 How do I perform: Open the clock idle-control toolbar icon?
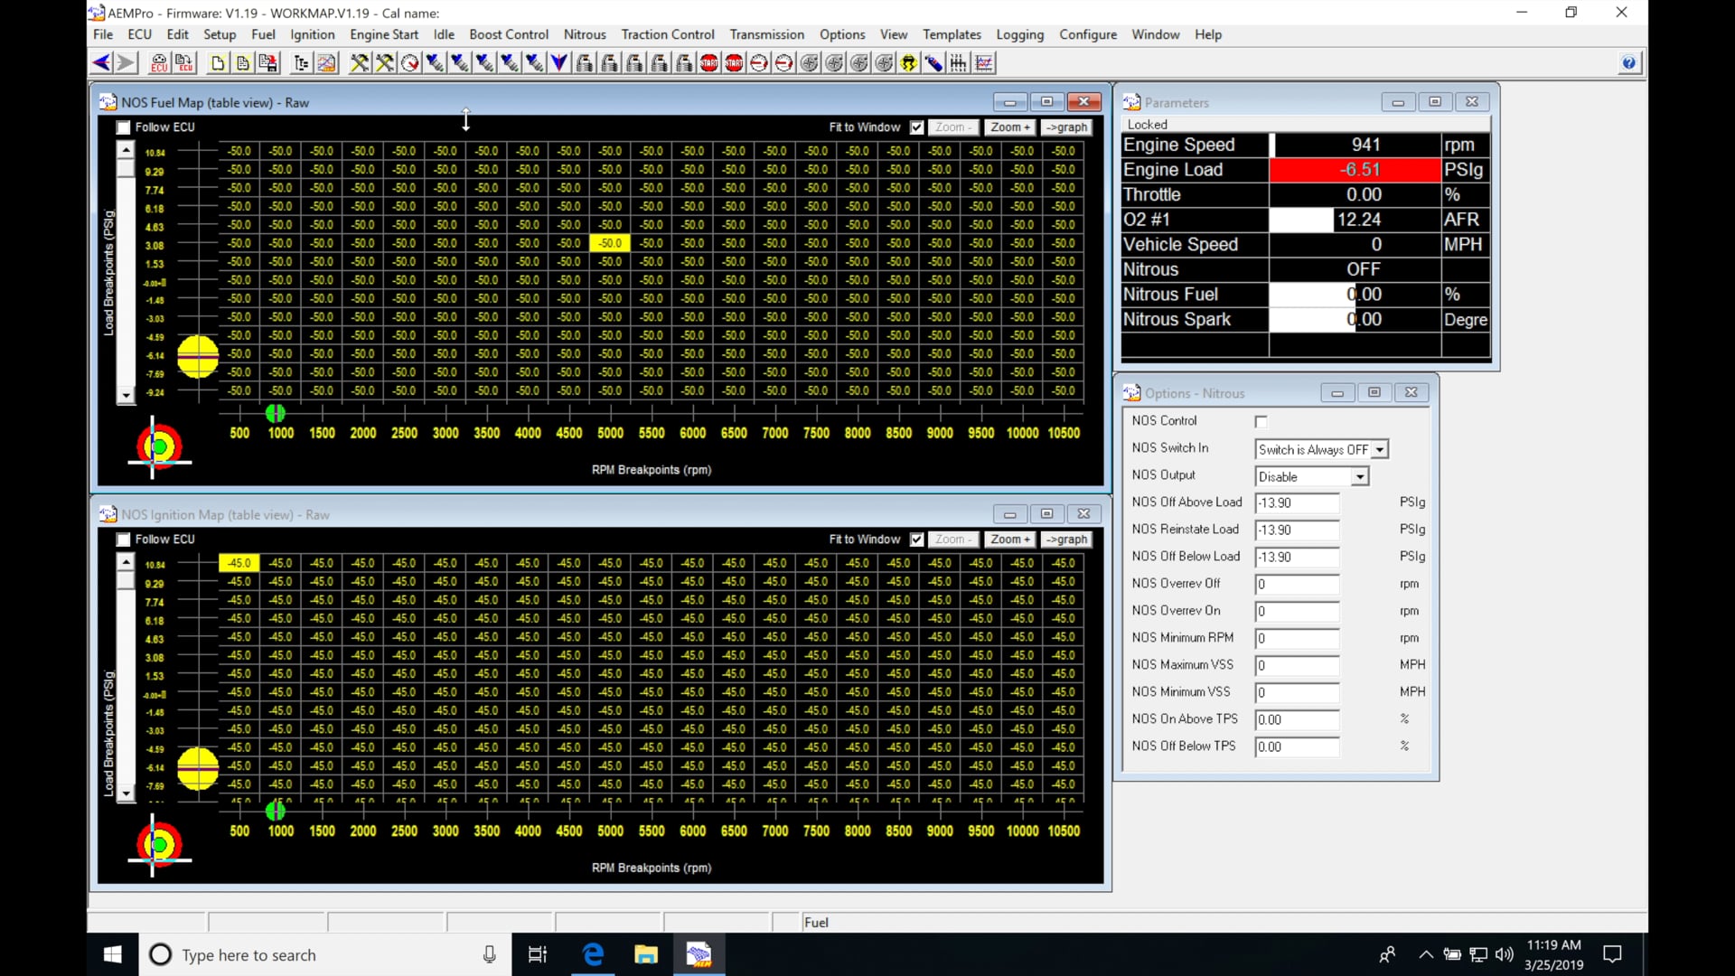[409, 62]
